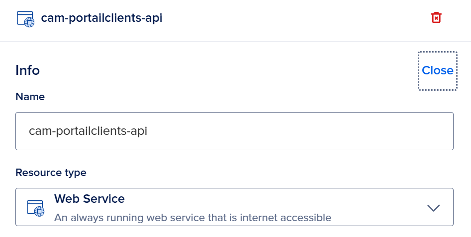
Task: Show resource type options via down arrow
Action: [434, 208]
